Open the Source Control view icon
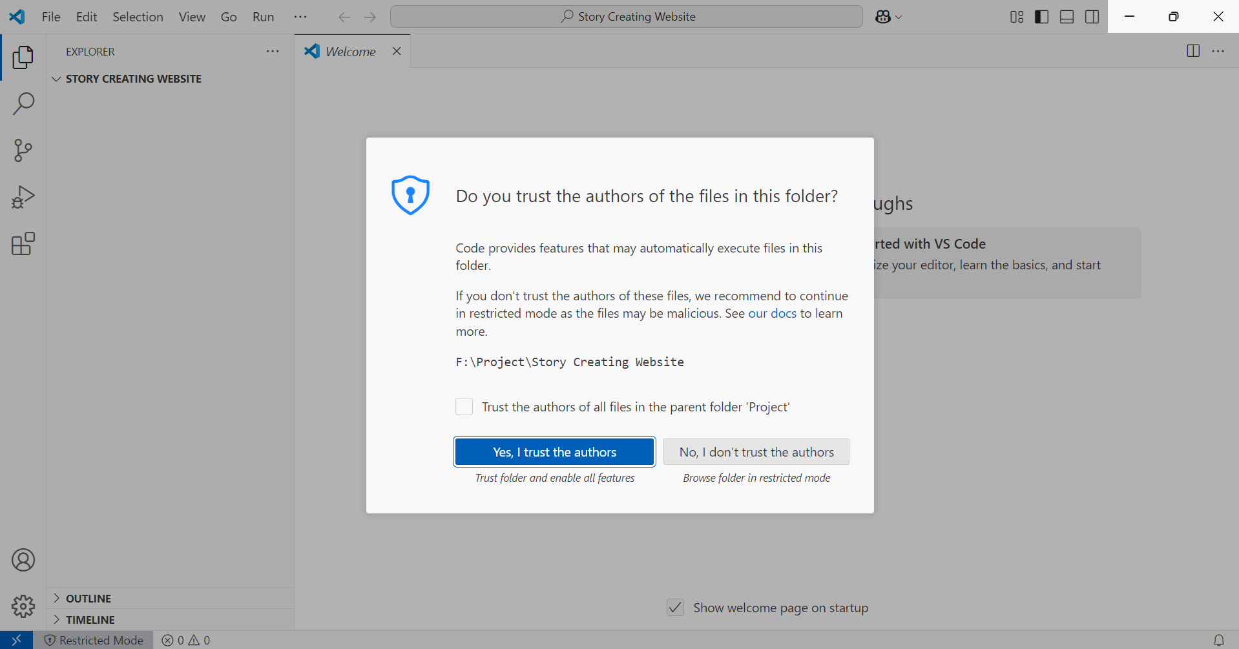 coord(23,150)
